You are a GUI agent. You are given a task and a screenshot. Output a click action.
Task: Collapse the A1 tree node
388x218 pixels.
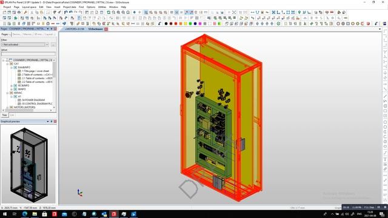tap(12, 97)
